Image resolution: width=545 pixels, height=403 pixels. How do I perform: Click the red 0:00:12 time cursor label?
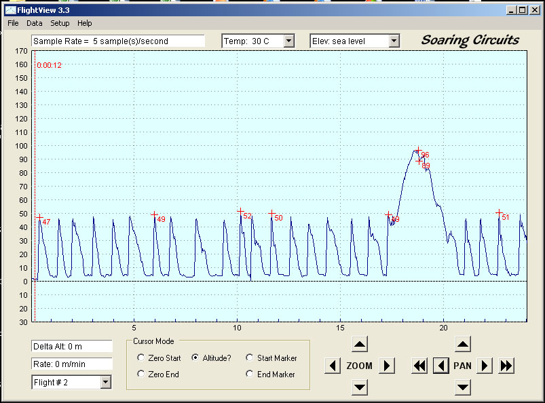point(49,65)
